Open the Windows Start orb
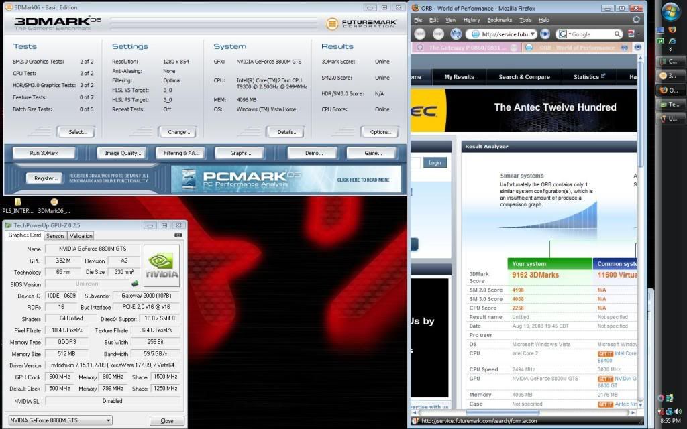 671,12
